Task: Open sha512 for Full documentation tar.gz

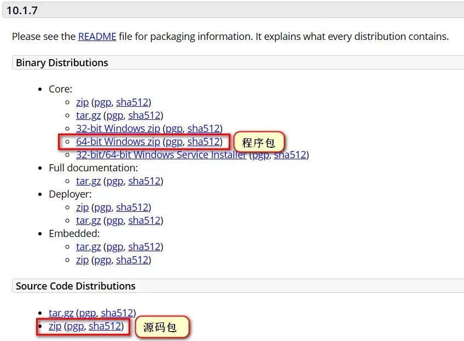Action: point(144,181)
